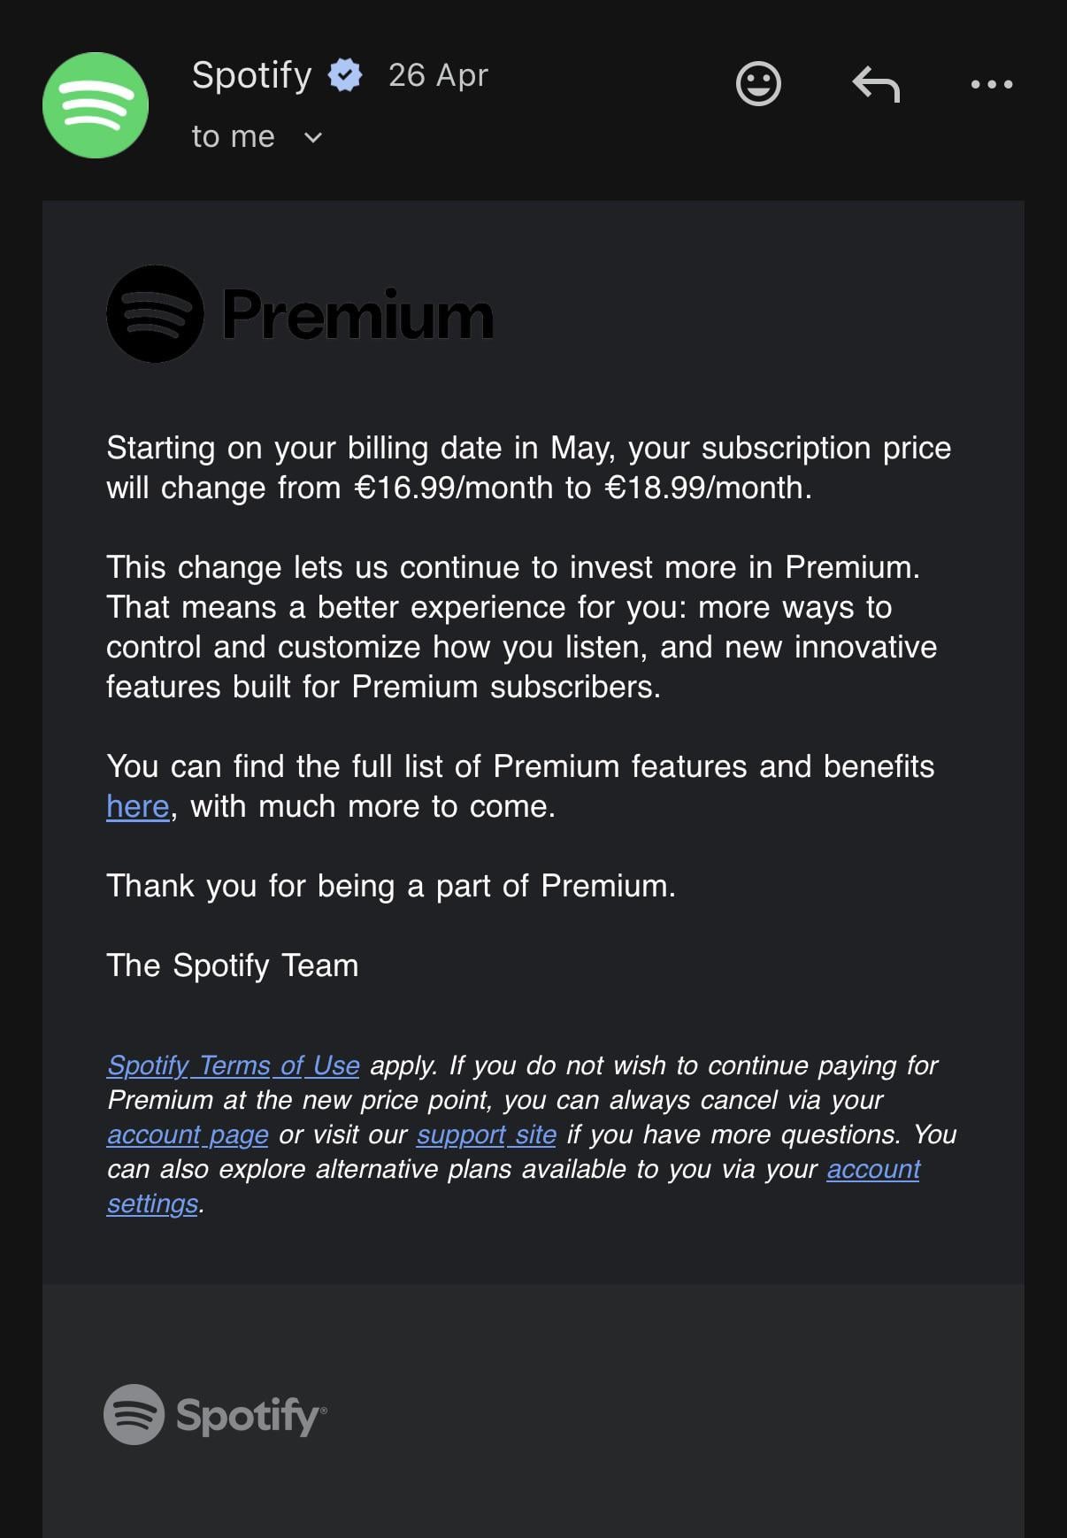This screenshot has height=1538, width=1067.
Task: Click the paragraph about the €18.99/month price
Action: 528,467
